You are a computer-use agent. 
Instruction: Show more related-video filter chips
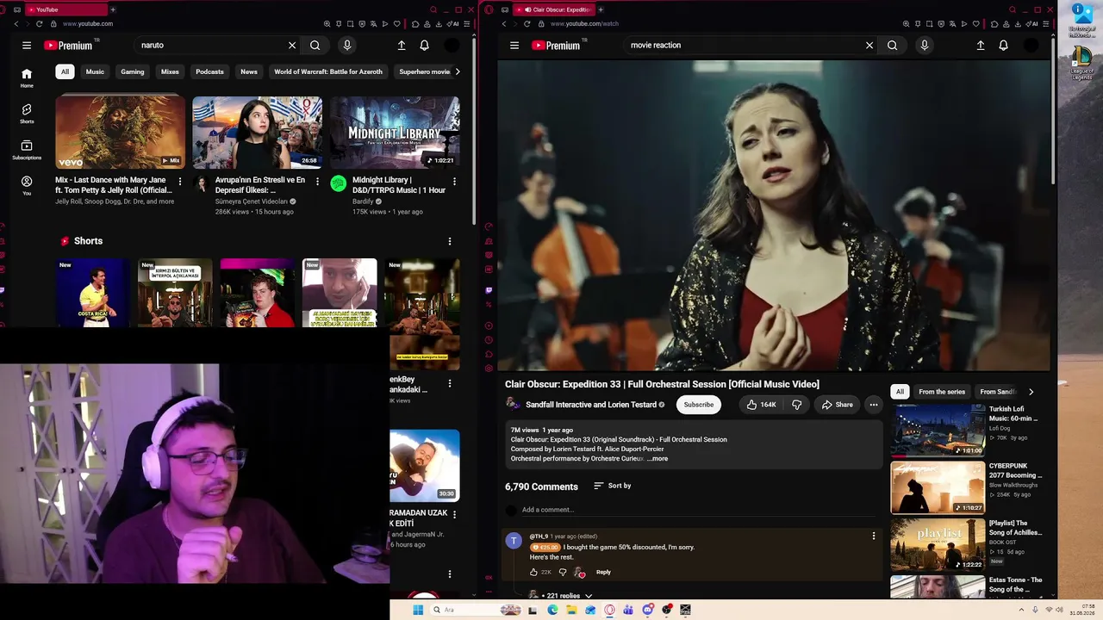[1031, 392]
